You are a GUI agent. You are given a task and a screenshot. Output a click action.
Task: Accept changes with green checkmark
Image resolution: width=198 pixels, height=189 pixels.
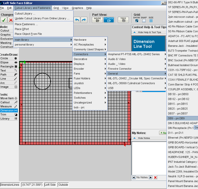point(4,20)
